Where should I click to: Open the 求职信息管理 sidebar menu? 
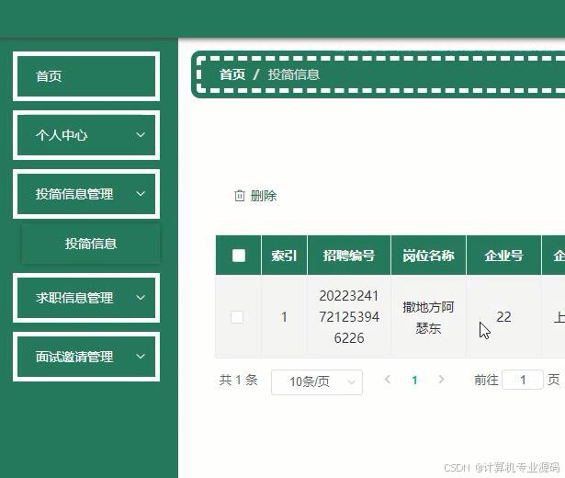pos(86,298)
